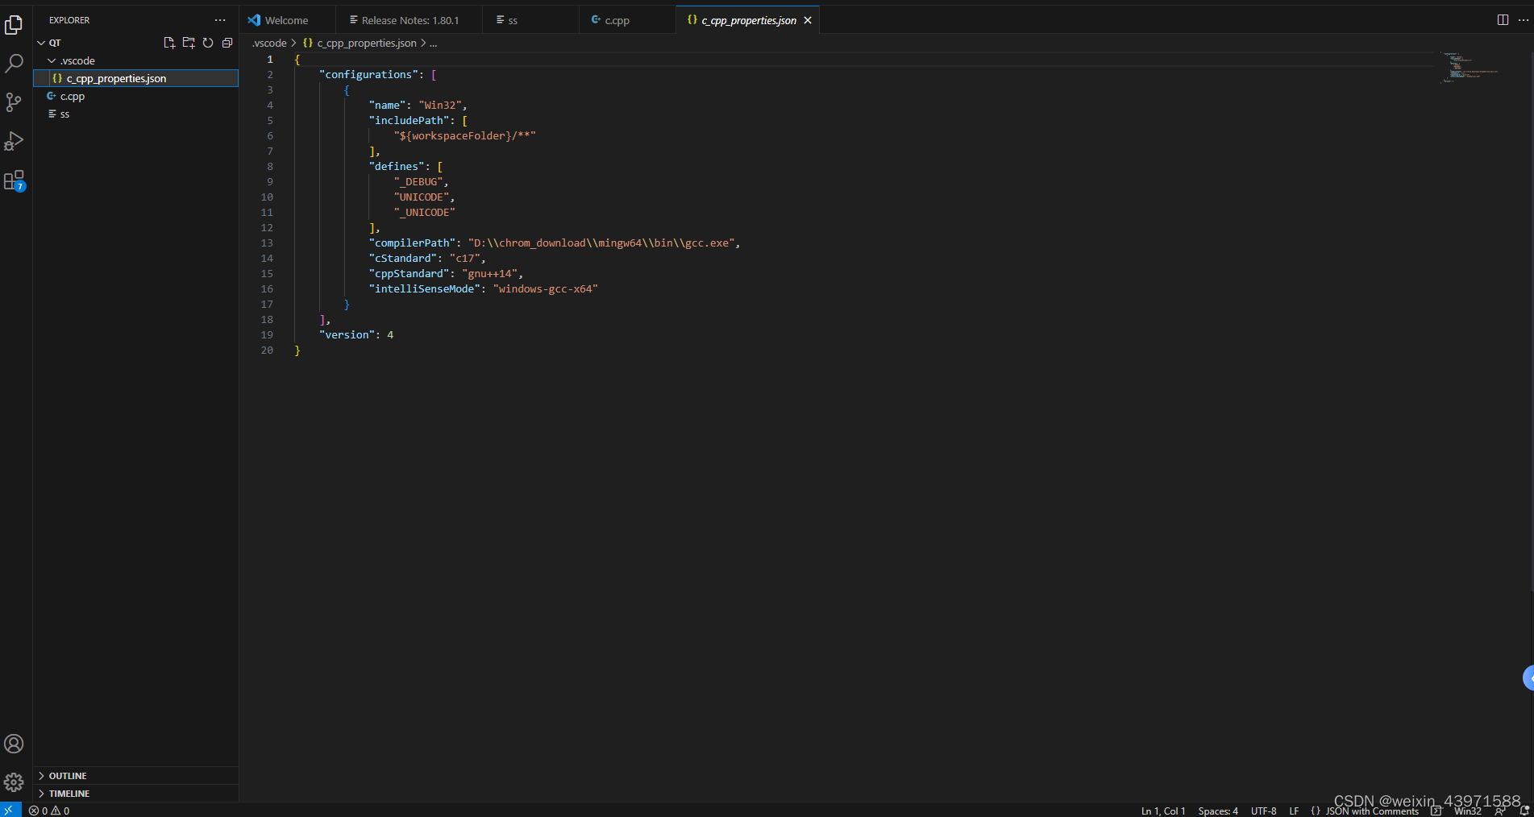Viewport: 1534px width, 817px height.
Task: Open the Manage gear menu
Action: pyautogui.click(x=14, y=782)
